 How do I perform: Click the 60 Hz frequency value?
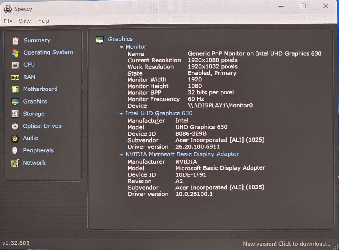(196, 99)
